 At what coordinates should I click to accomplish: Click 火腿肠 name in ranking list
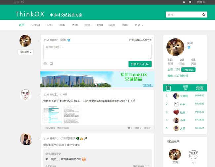click(x=184, y=96)
